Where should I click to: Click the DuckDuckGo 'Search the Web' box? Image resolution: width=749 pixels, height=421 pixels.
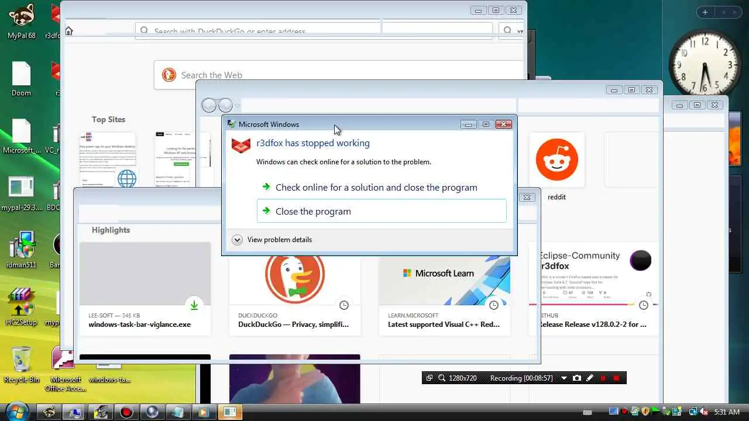pyautogui.click(x=339, y=75)
